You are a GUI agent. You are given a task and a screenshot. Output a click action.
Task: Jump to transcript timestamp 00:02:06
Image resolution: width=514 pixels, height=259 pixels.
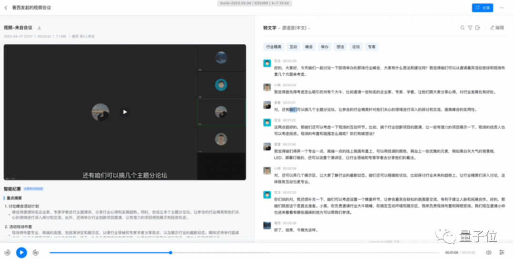(289, 169)
